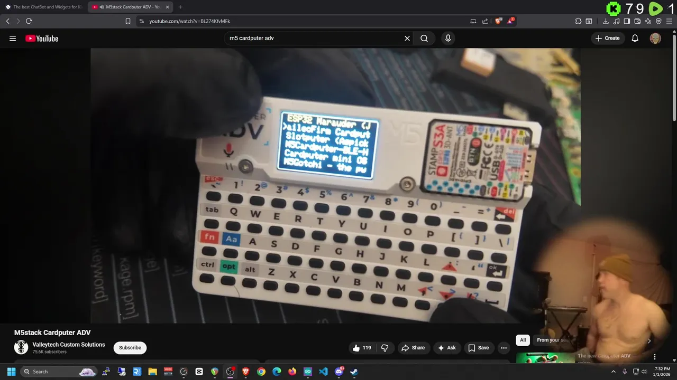Open Brave Rewards triangle icon
This screenshot has height=380, width=677.
(510, 21)
